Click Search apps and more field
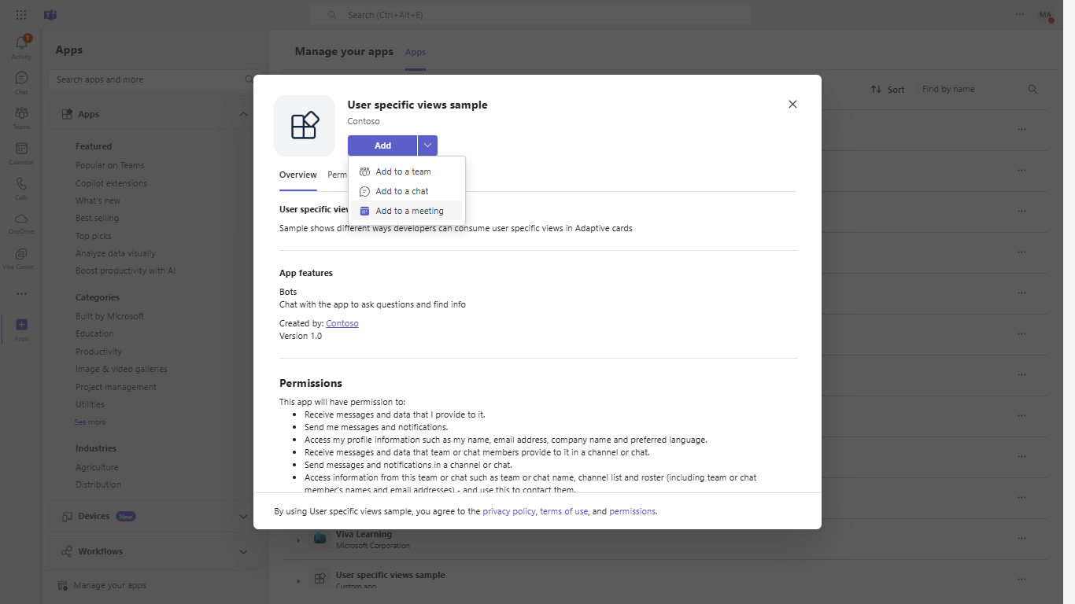Screen dimensions: 1075x604 (151, 79)
